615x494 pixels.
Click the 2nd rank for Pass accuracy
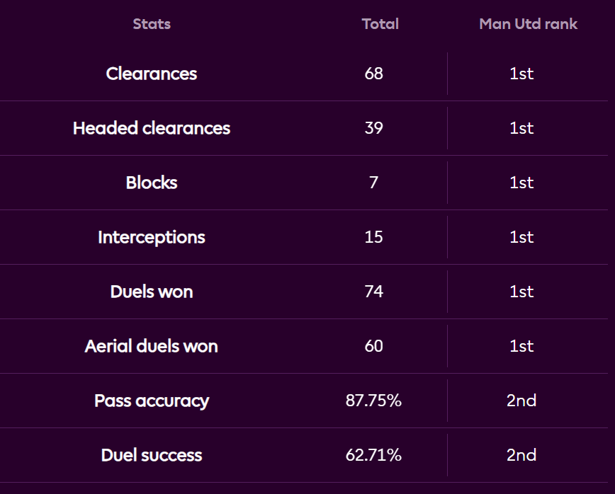click(x=521, y=401)
